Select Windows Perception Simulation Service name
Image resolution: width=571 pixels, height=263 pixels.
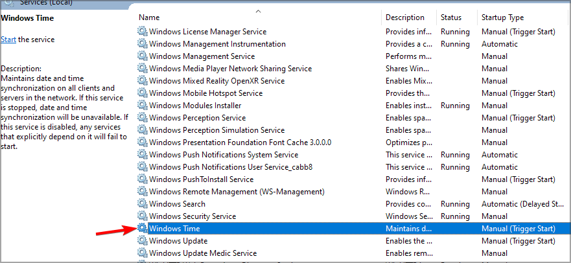tap(216, 130)
